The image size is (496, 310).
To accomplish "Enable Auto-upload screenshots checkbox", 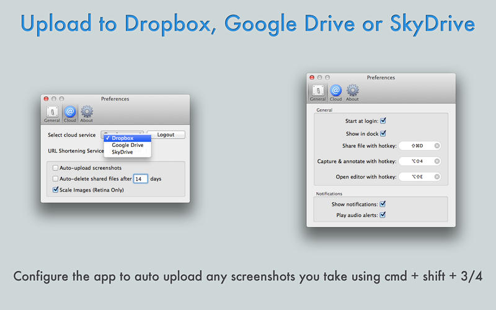I will click(55, 167).
